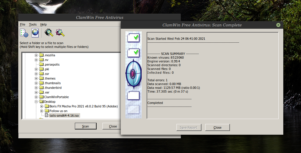This screenshot has width=301, height=153.
Task: Click the Scan Complete dialog title bar
Action: click(202, 25)
